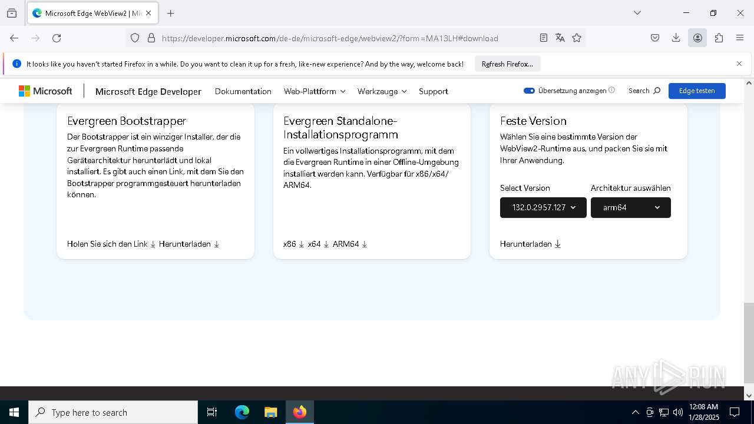Image resolution: width=754 pixels, height=424 pixels.
Task: Click the taskbar search box
Action: click(113, 412)
